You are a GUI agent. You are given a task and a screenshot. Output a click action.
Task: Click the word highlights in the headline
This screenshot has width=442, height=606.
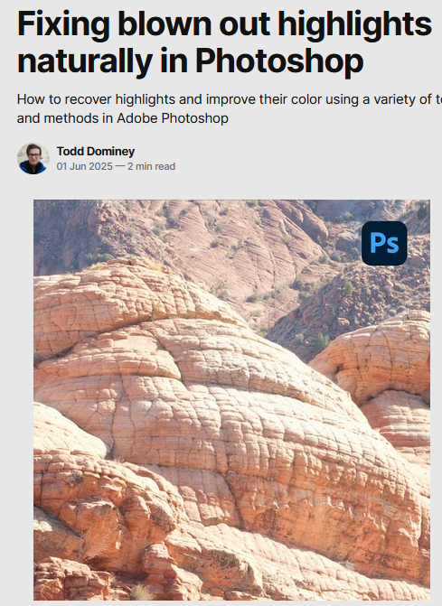click(x=354, y=24)
